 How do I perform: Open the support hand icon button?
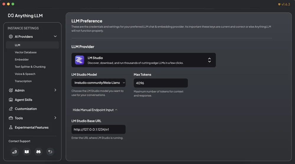tap(15, 152)
